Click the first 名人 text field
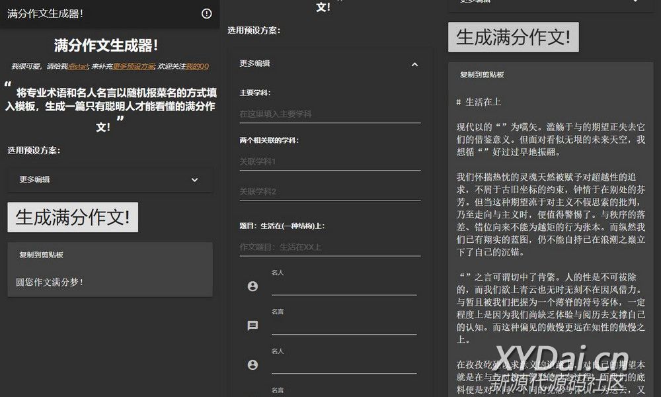 pos(344,287)
